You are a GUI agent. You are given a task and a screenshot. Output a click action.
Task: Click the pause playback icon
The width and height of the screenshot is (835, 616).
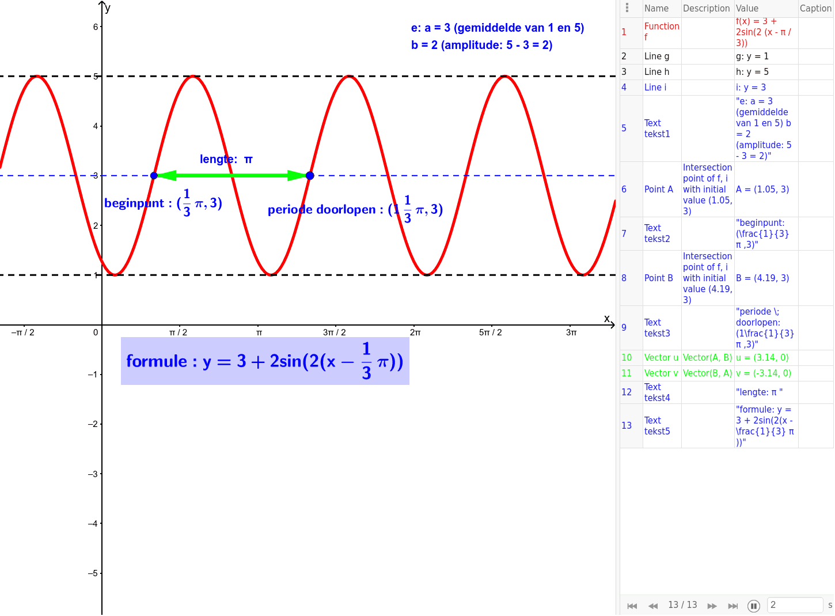point(754,606)
